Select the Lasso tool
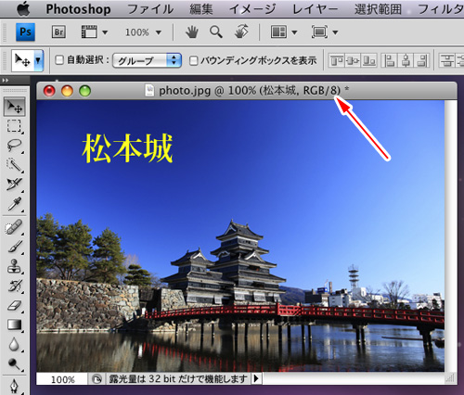The width and height of the screenshot is (464, 395). 14,145
